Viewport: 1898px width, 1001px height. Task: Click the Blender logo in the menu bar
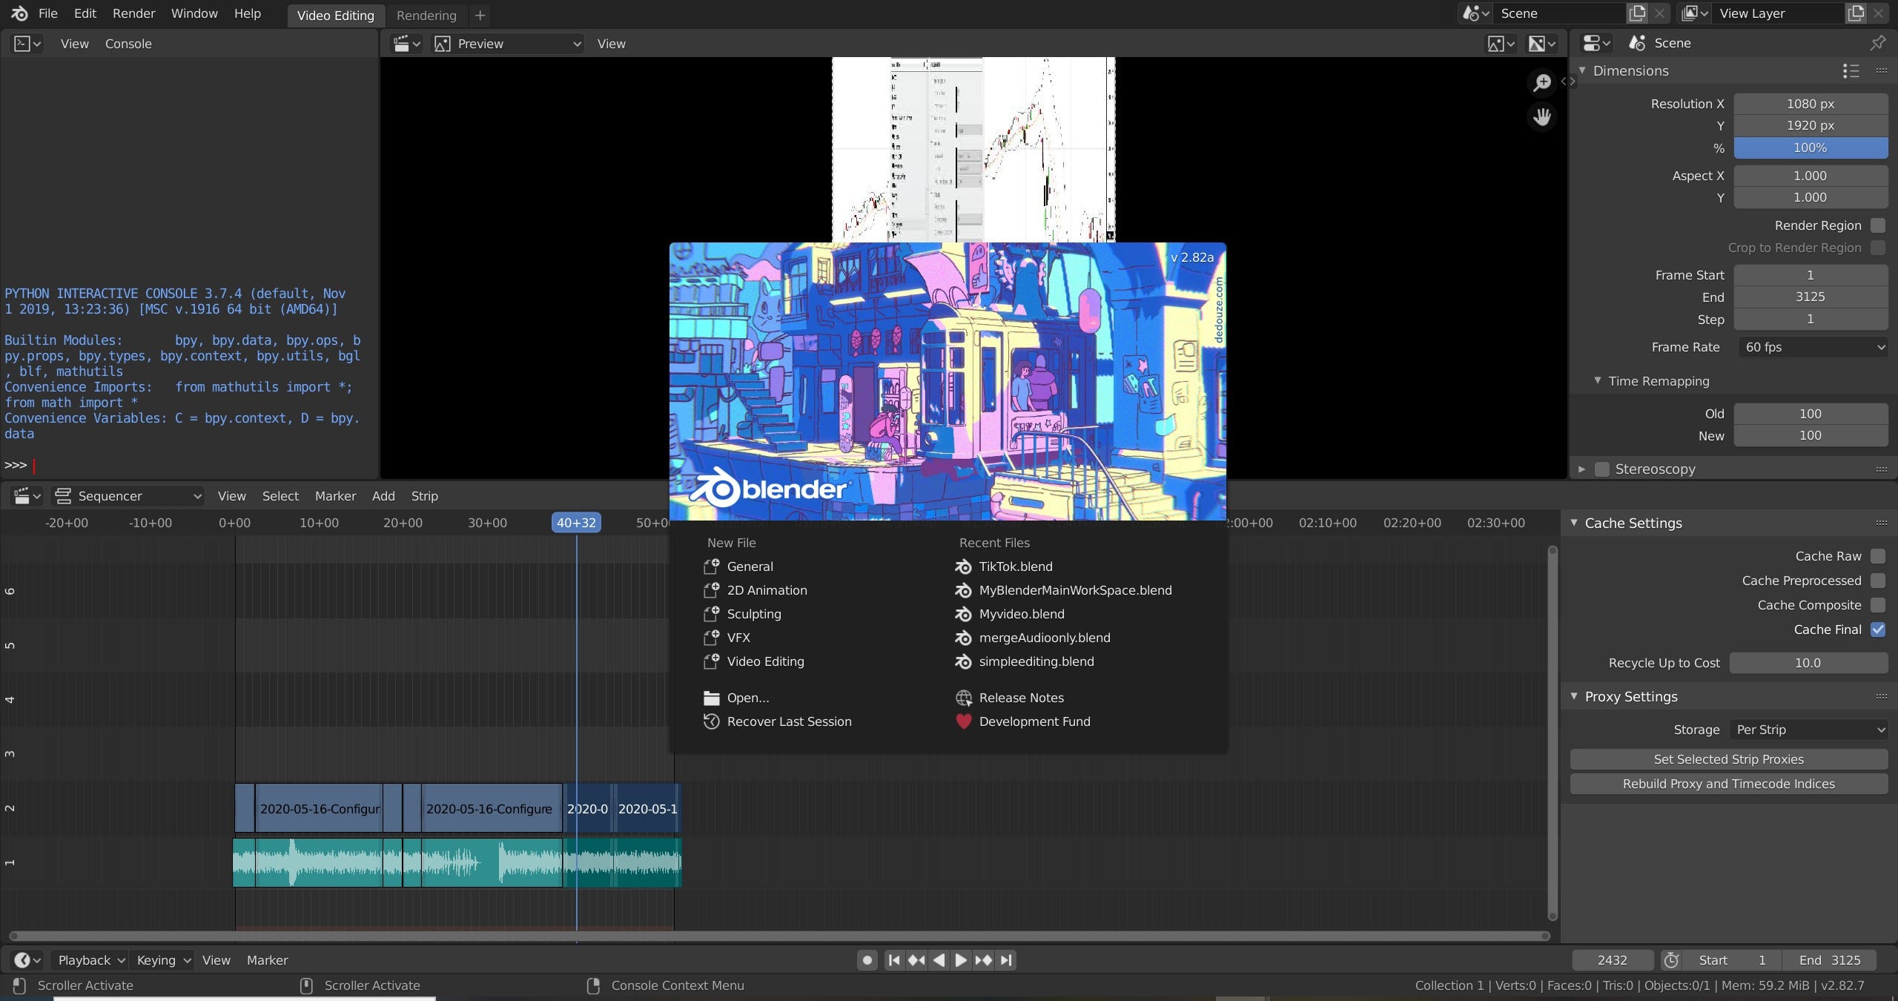20,13
